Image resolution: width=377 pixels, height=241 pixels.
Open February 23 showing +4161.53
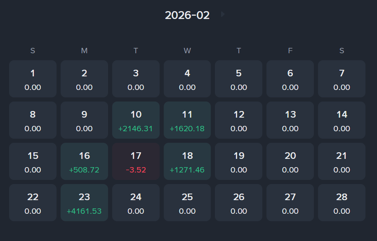tap(84, 203)
